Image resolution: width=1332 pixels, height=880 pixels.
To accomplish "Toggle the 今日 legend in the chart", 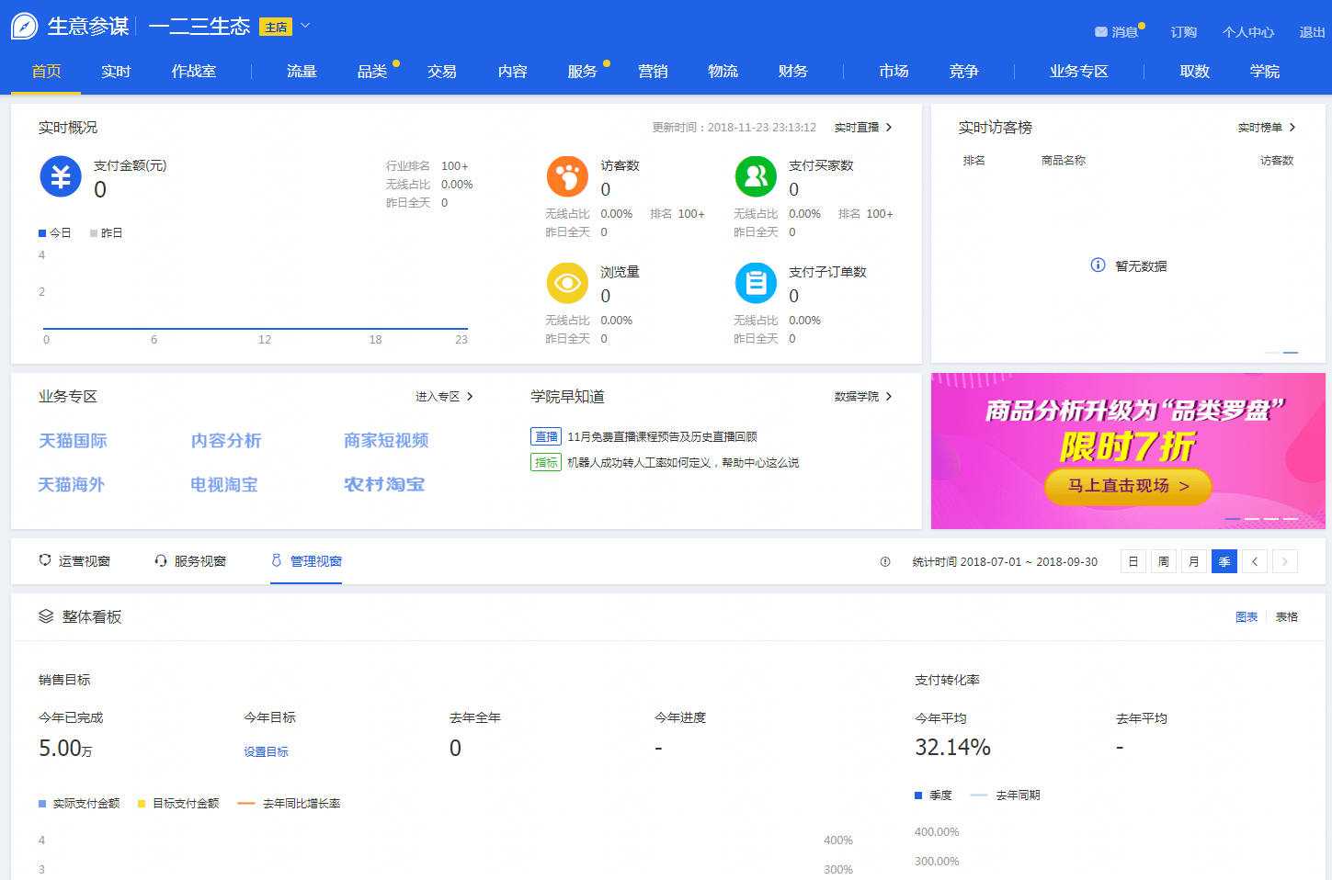I will point(55,233).
